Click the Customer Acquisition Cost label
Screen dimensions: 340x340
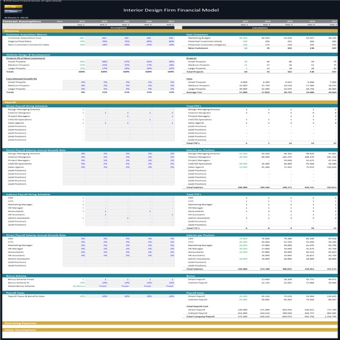[x=24, y=38]
